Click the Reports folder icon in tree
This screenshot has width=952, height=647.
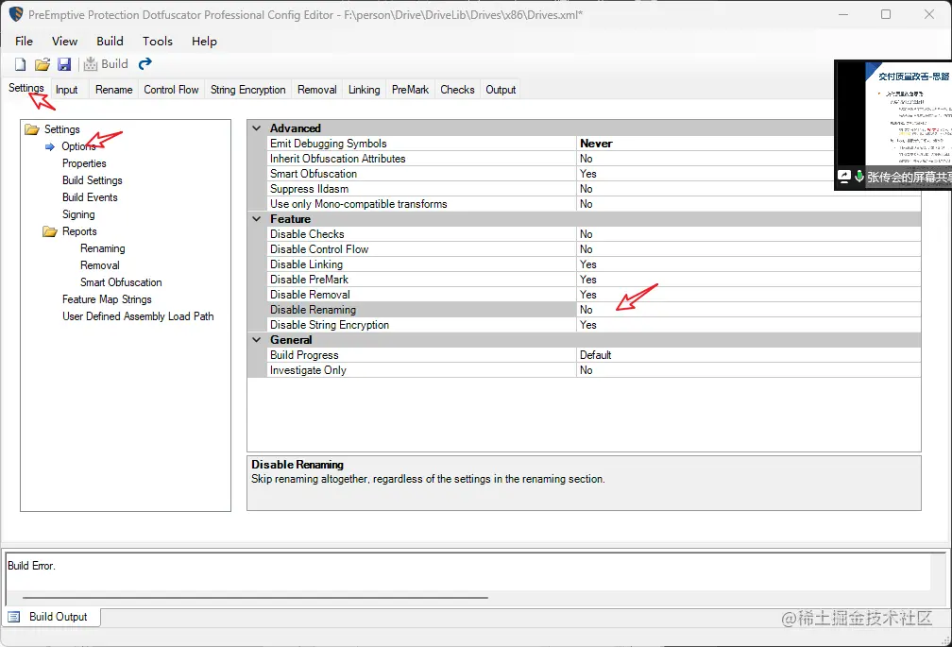50,231
